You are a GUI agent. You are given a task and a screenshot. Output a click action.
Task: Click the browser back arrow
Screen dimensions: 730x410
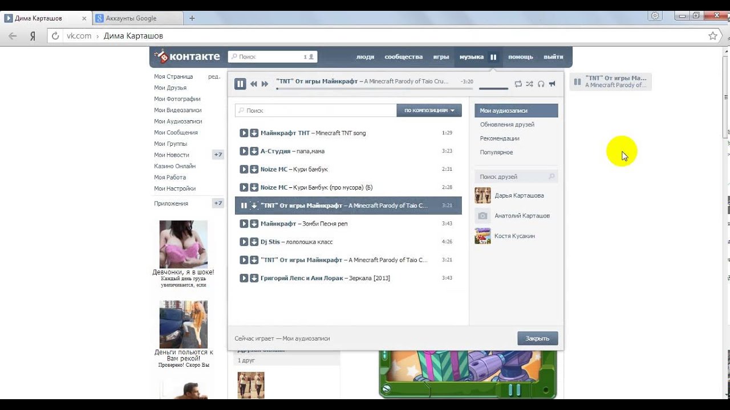[x=13, y=36]
